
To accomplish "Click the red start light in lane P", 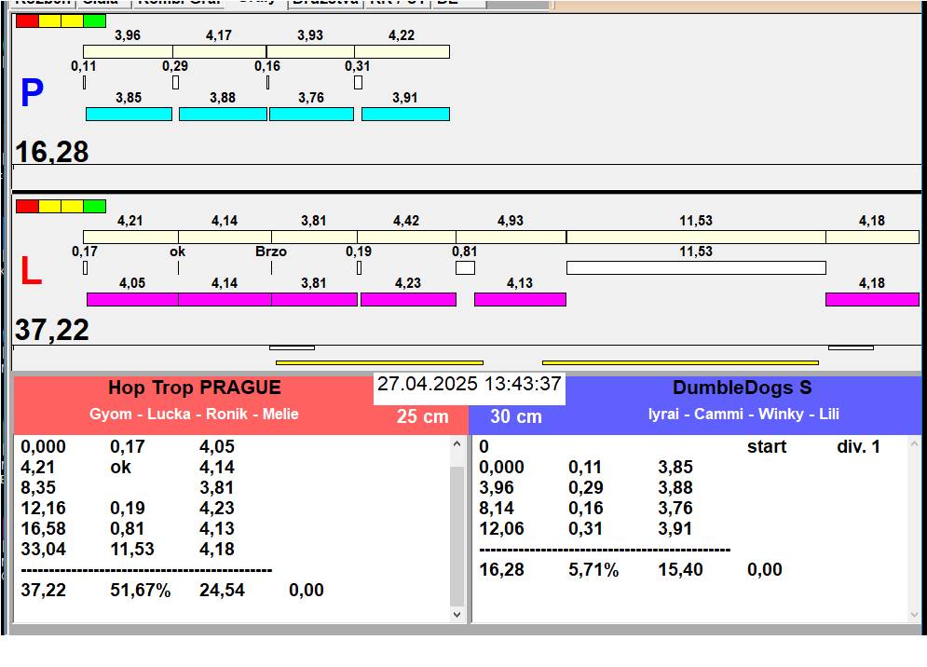I will 27,20.
